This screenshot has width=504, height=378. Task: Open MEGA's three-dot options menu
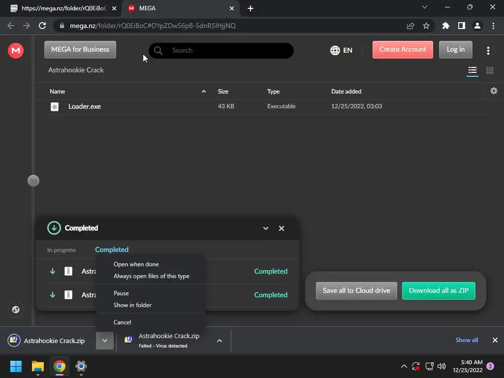pos(488,51)
